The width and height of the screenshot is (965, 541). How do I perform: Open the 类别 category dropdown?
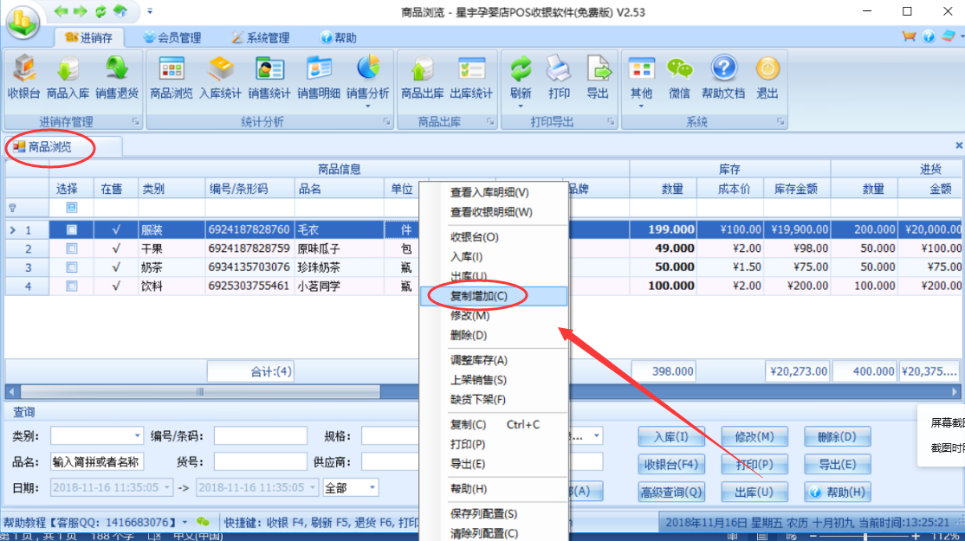click(x=137, y=436)
